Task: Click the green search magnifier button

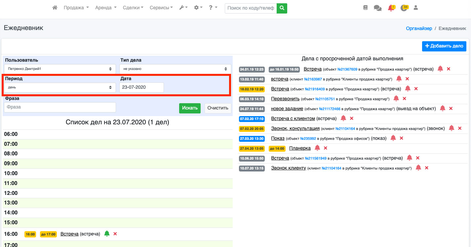Action: [x=282, y=8]
